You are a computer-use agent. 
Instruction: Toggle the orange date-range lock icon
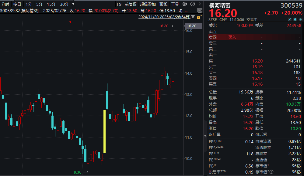pyautogui.click(x=199, y=17)
